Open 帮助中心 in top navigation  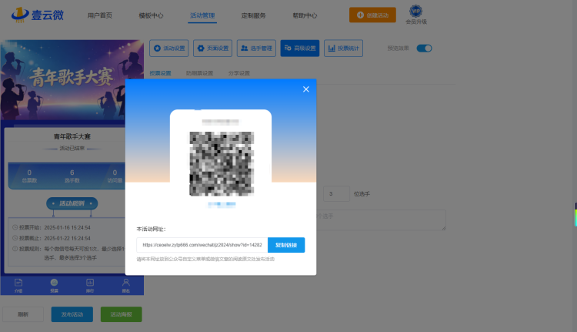(x=305, y=15)
